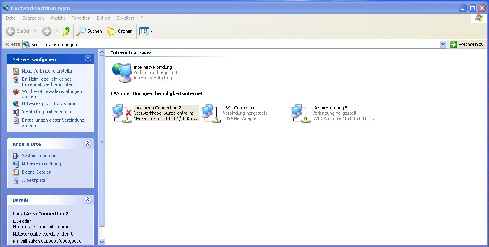Open Windows-Firewalleinstellungen ändern link
Viewport: 489px width, 247px height.
pos(52,94)
